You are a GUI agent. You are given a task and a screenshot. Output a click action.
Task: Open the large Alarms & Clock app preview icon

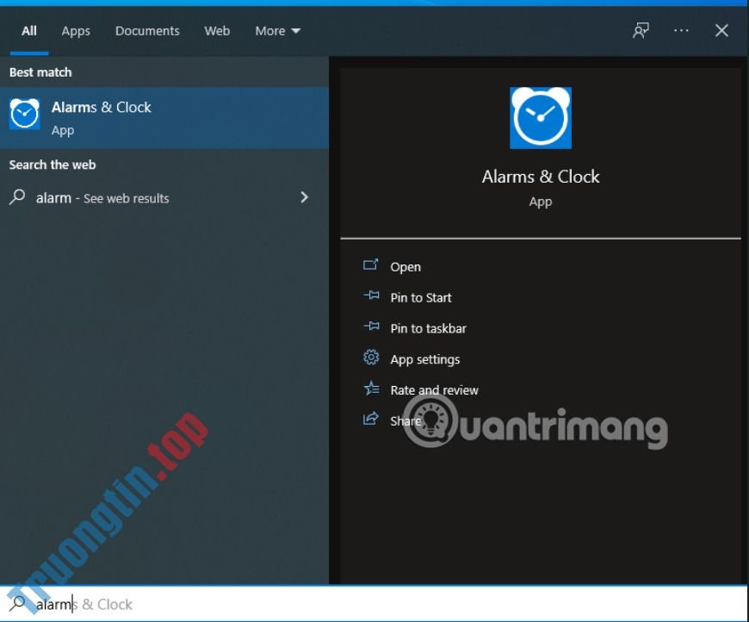tap(540, 118)
